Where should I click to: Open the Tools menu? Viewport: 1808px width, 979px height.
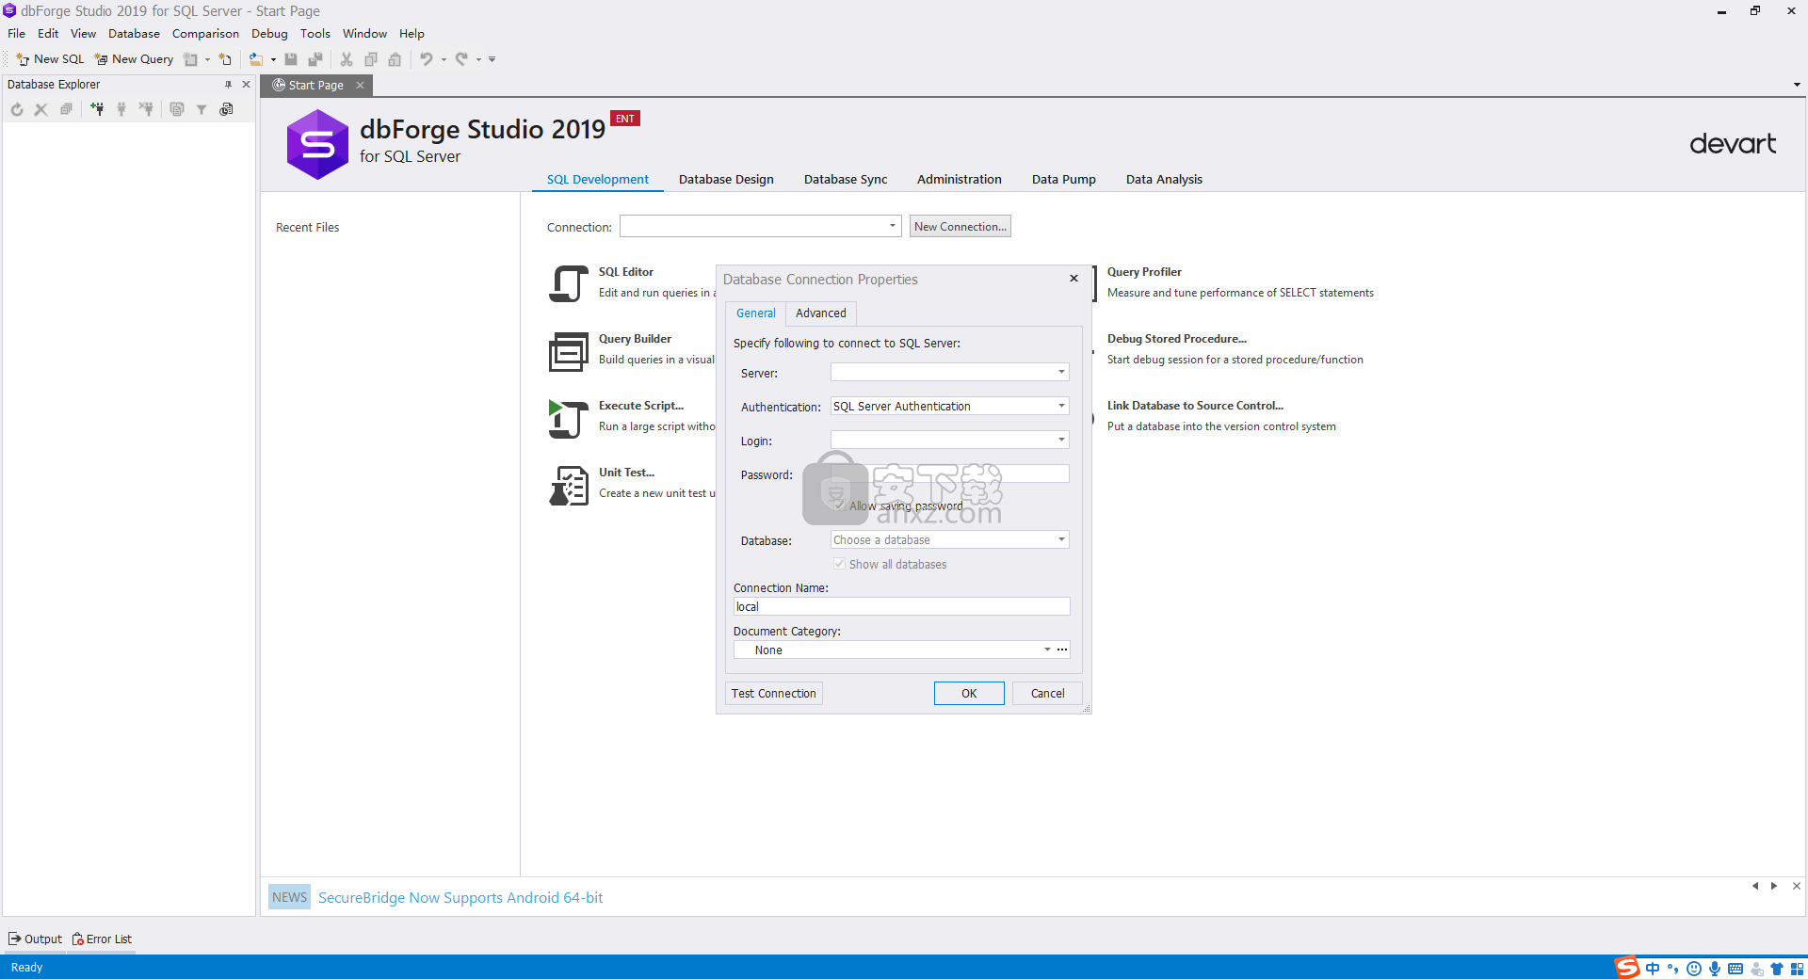click(x=315, y=33)
